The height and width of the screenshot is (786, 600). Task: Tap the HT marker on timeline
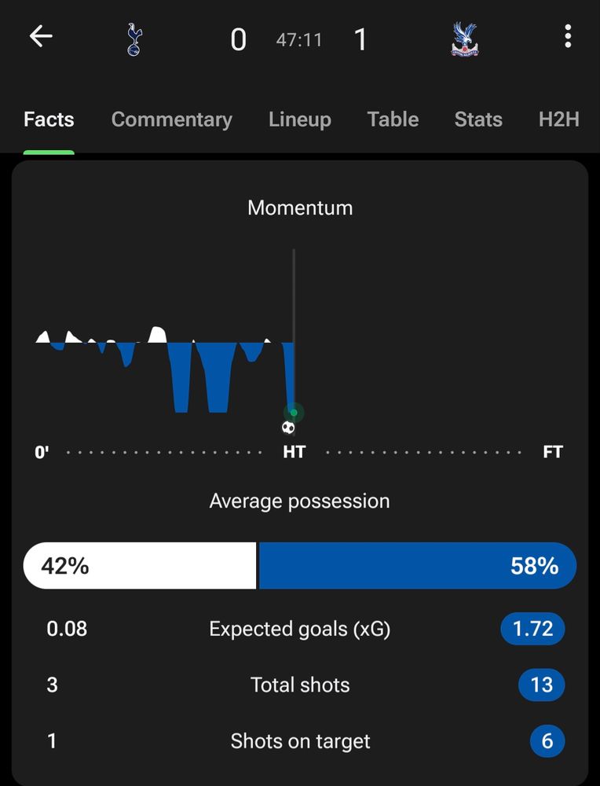point(294,452)
